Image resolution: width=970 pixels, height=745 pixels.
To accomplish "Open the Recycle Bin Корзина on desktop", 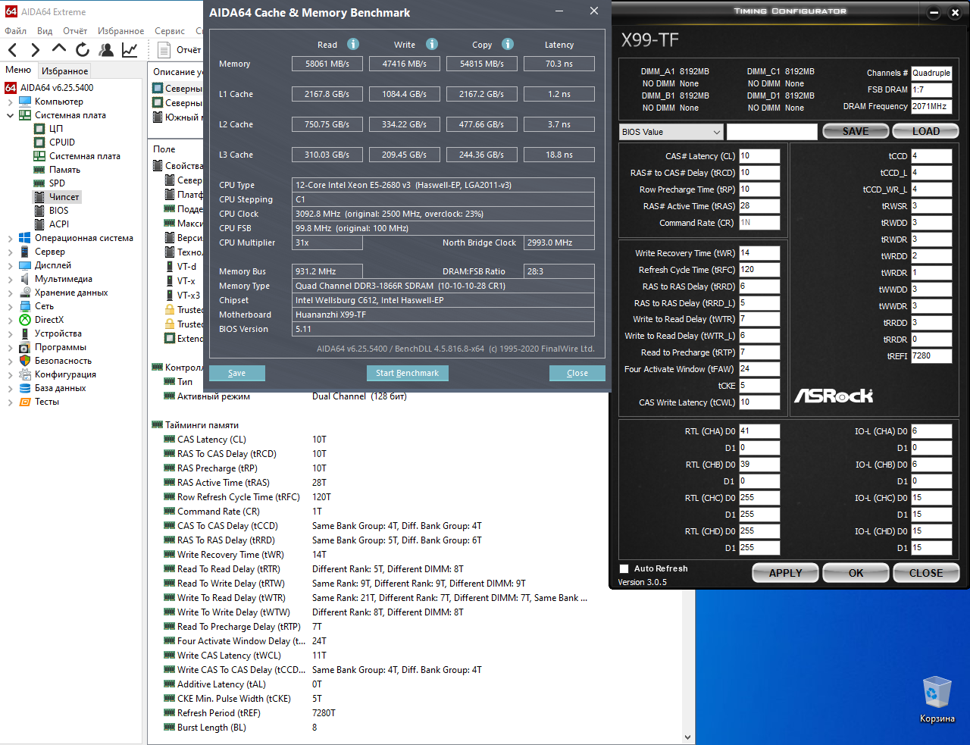I will [x=937, y=700].
